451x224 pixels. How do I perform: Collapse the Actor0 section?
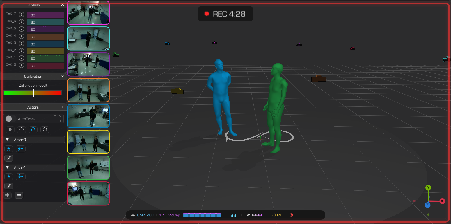(7, 140)
